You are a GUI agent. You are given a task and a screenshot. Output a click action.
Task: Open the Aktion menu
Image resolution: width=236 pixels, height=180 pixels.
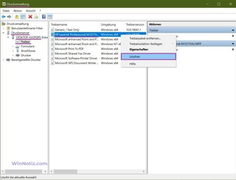[18, 11]
